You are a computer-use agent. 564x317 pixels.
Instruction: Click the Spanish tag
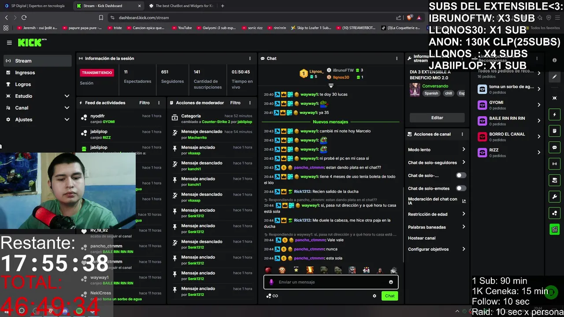(x=431, y=93)
